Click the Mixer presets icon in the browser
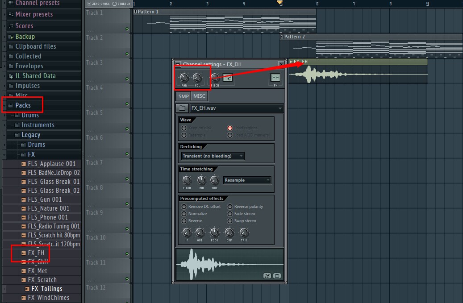This screenshot has width=463, height=303. (x=11, y=14)
